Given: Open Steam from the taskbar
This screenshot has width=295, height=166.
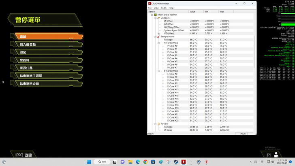Looking at the screenshot, I should pos(176,162).
